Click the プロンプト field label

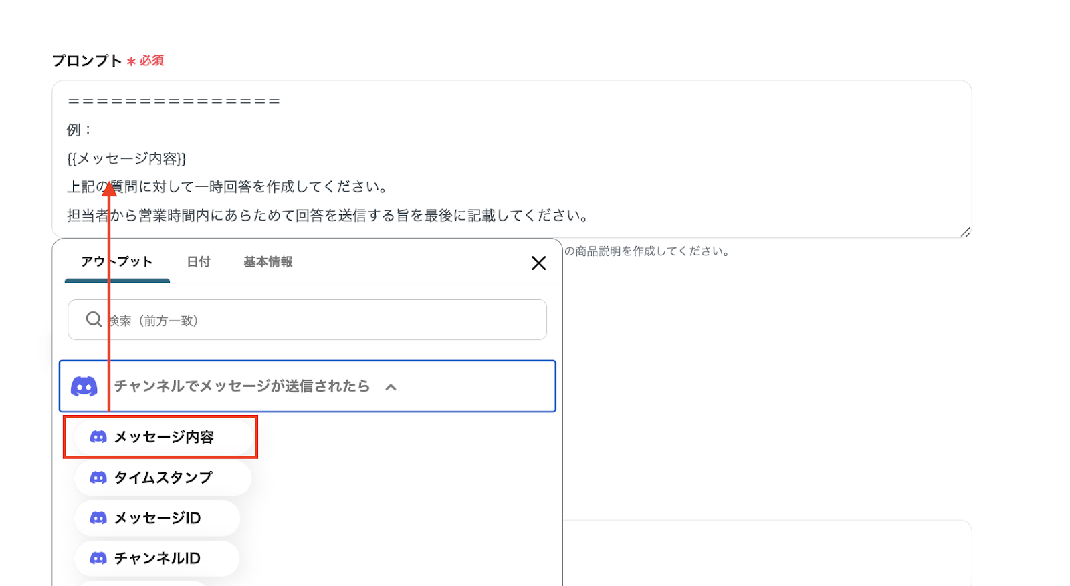87,61
